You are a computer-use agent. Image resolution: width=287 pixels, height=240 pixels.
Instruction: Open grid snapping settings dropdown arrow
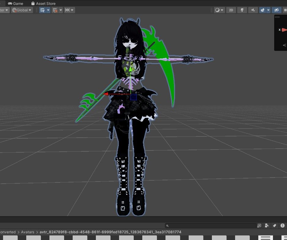click(x=61, y=10)
